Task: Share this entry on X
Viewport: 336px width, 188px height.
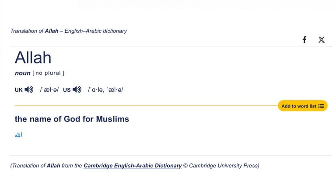Action: click(x=322, y=40)
